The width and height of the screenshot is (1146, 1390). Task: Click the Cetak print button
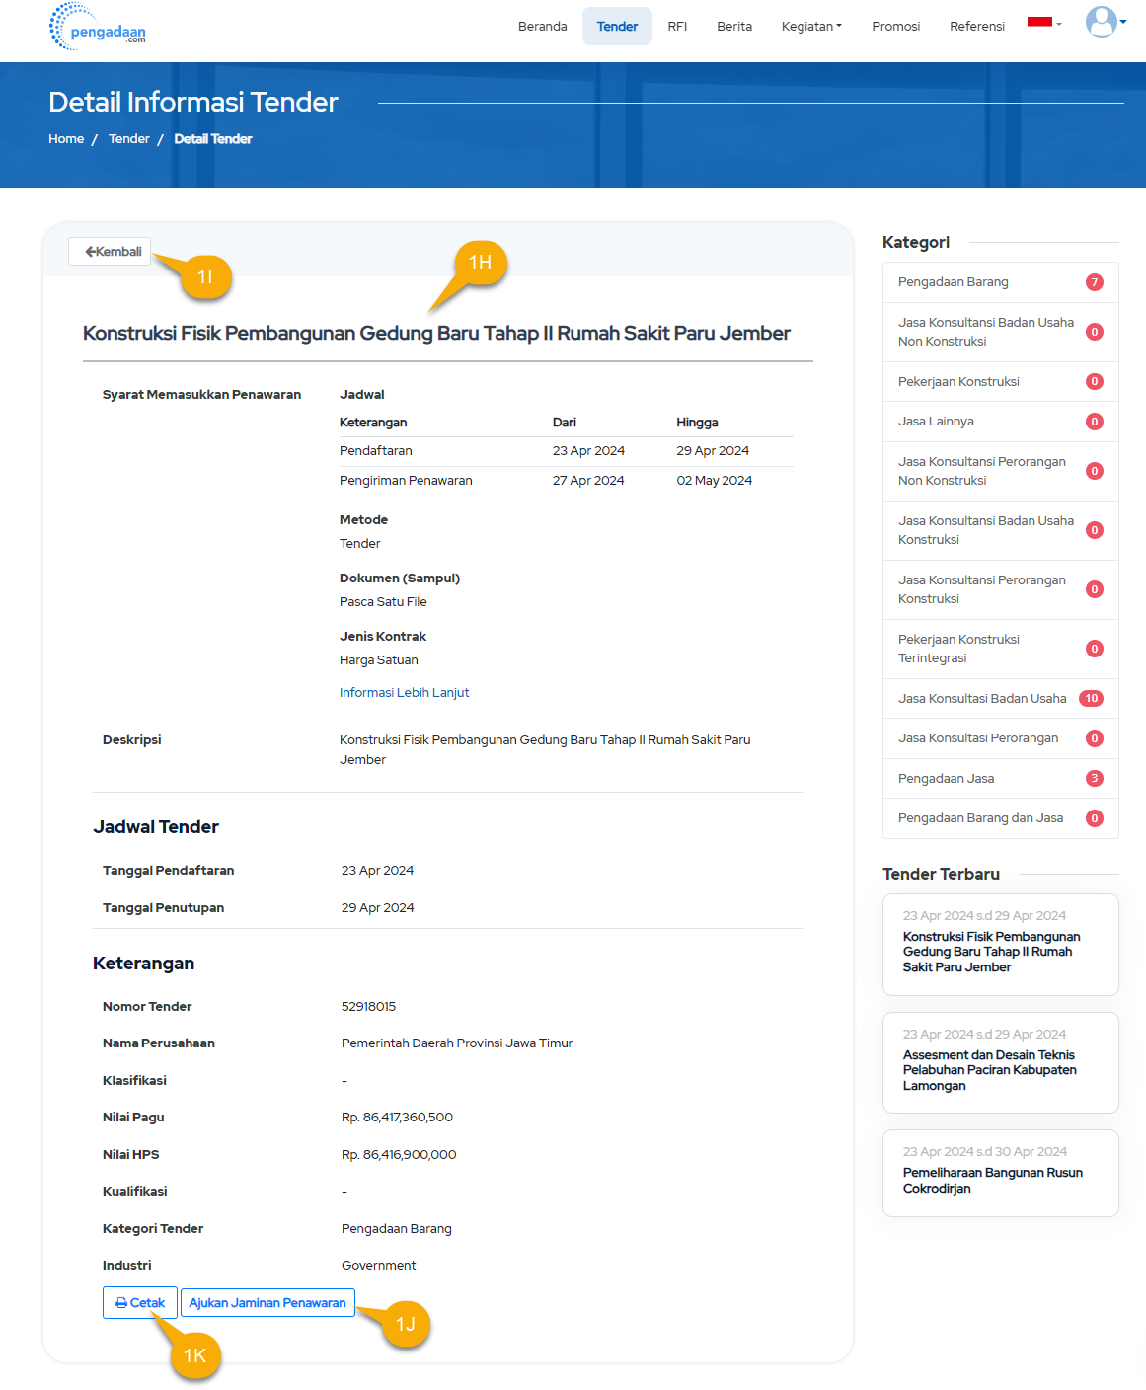[140, 1303]
